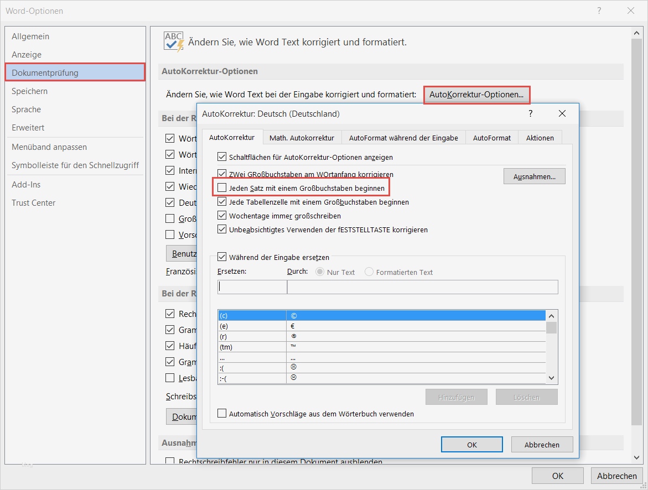Open the AutoKorrektur dialog help question mark
The image size is (648, 490).
[530, 113]
